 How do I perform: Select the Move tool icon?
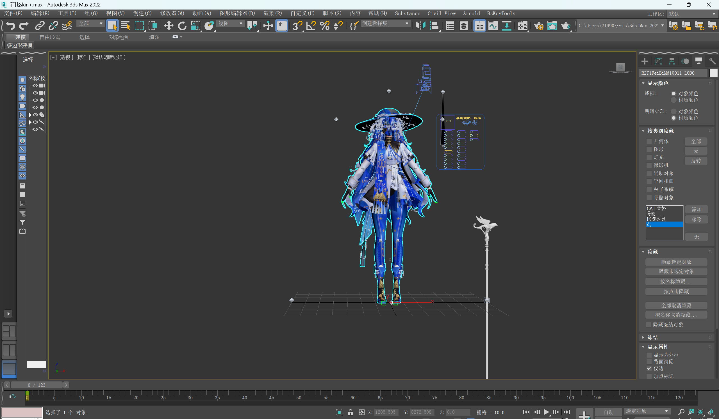coord(169,26)
